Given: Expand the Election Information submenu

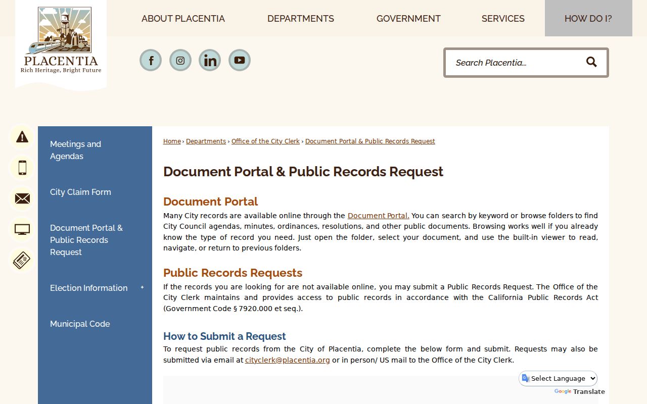Looking at the screenshot, I should click(x=142, y=287).
